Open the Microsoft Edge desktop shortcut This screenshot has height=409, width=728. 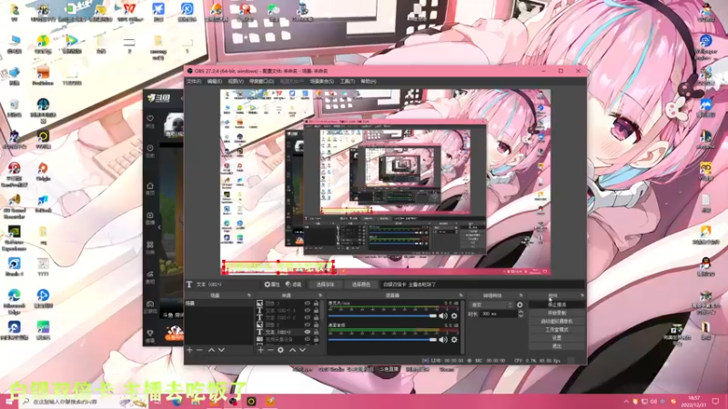[14, 301]
